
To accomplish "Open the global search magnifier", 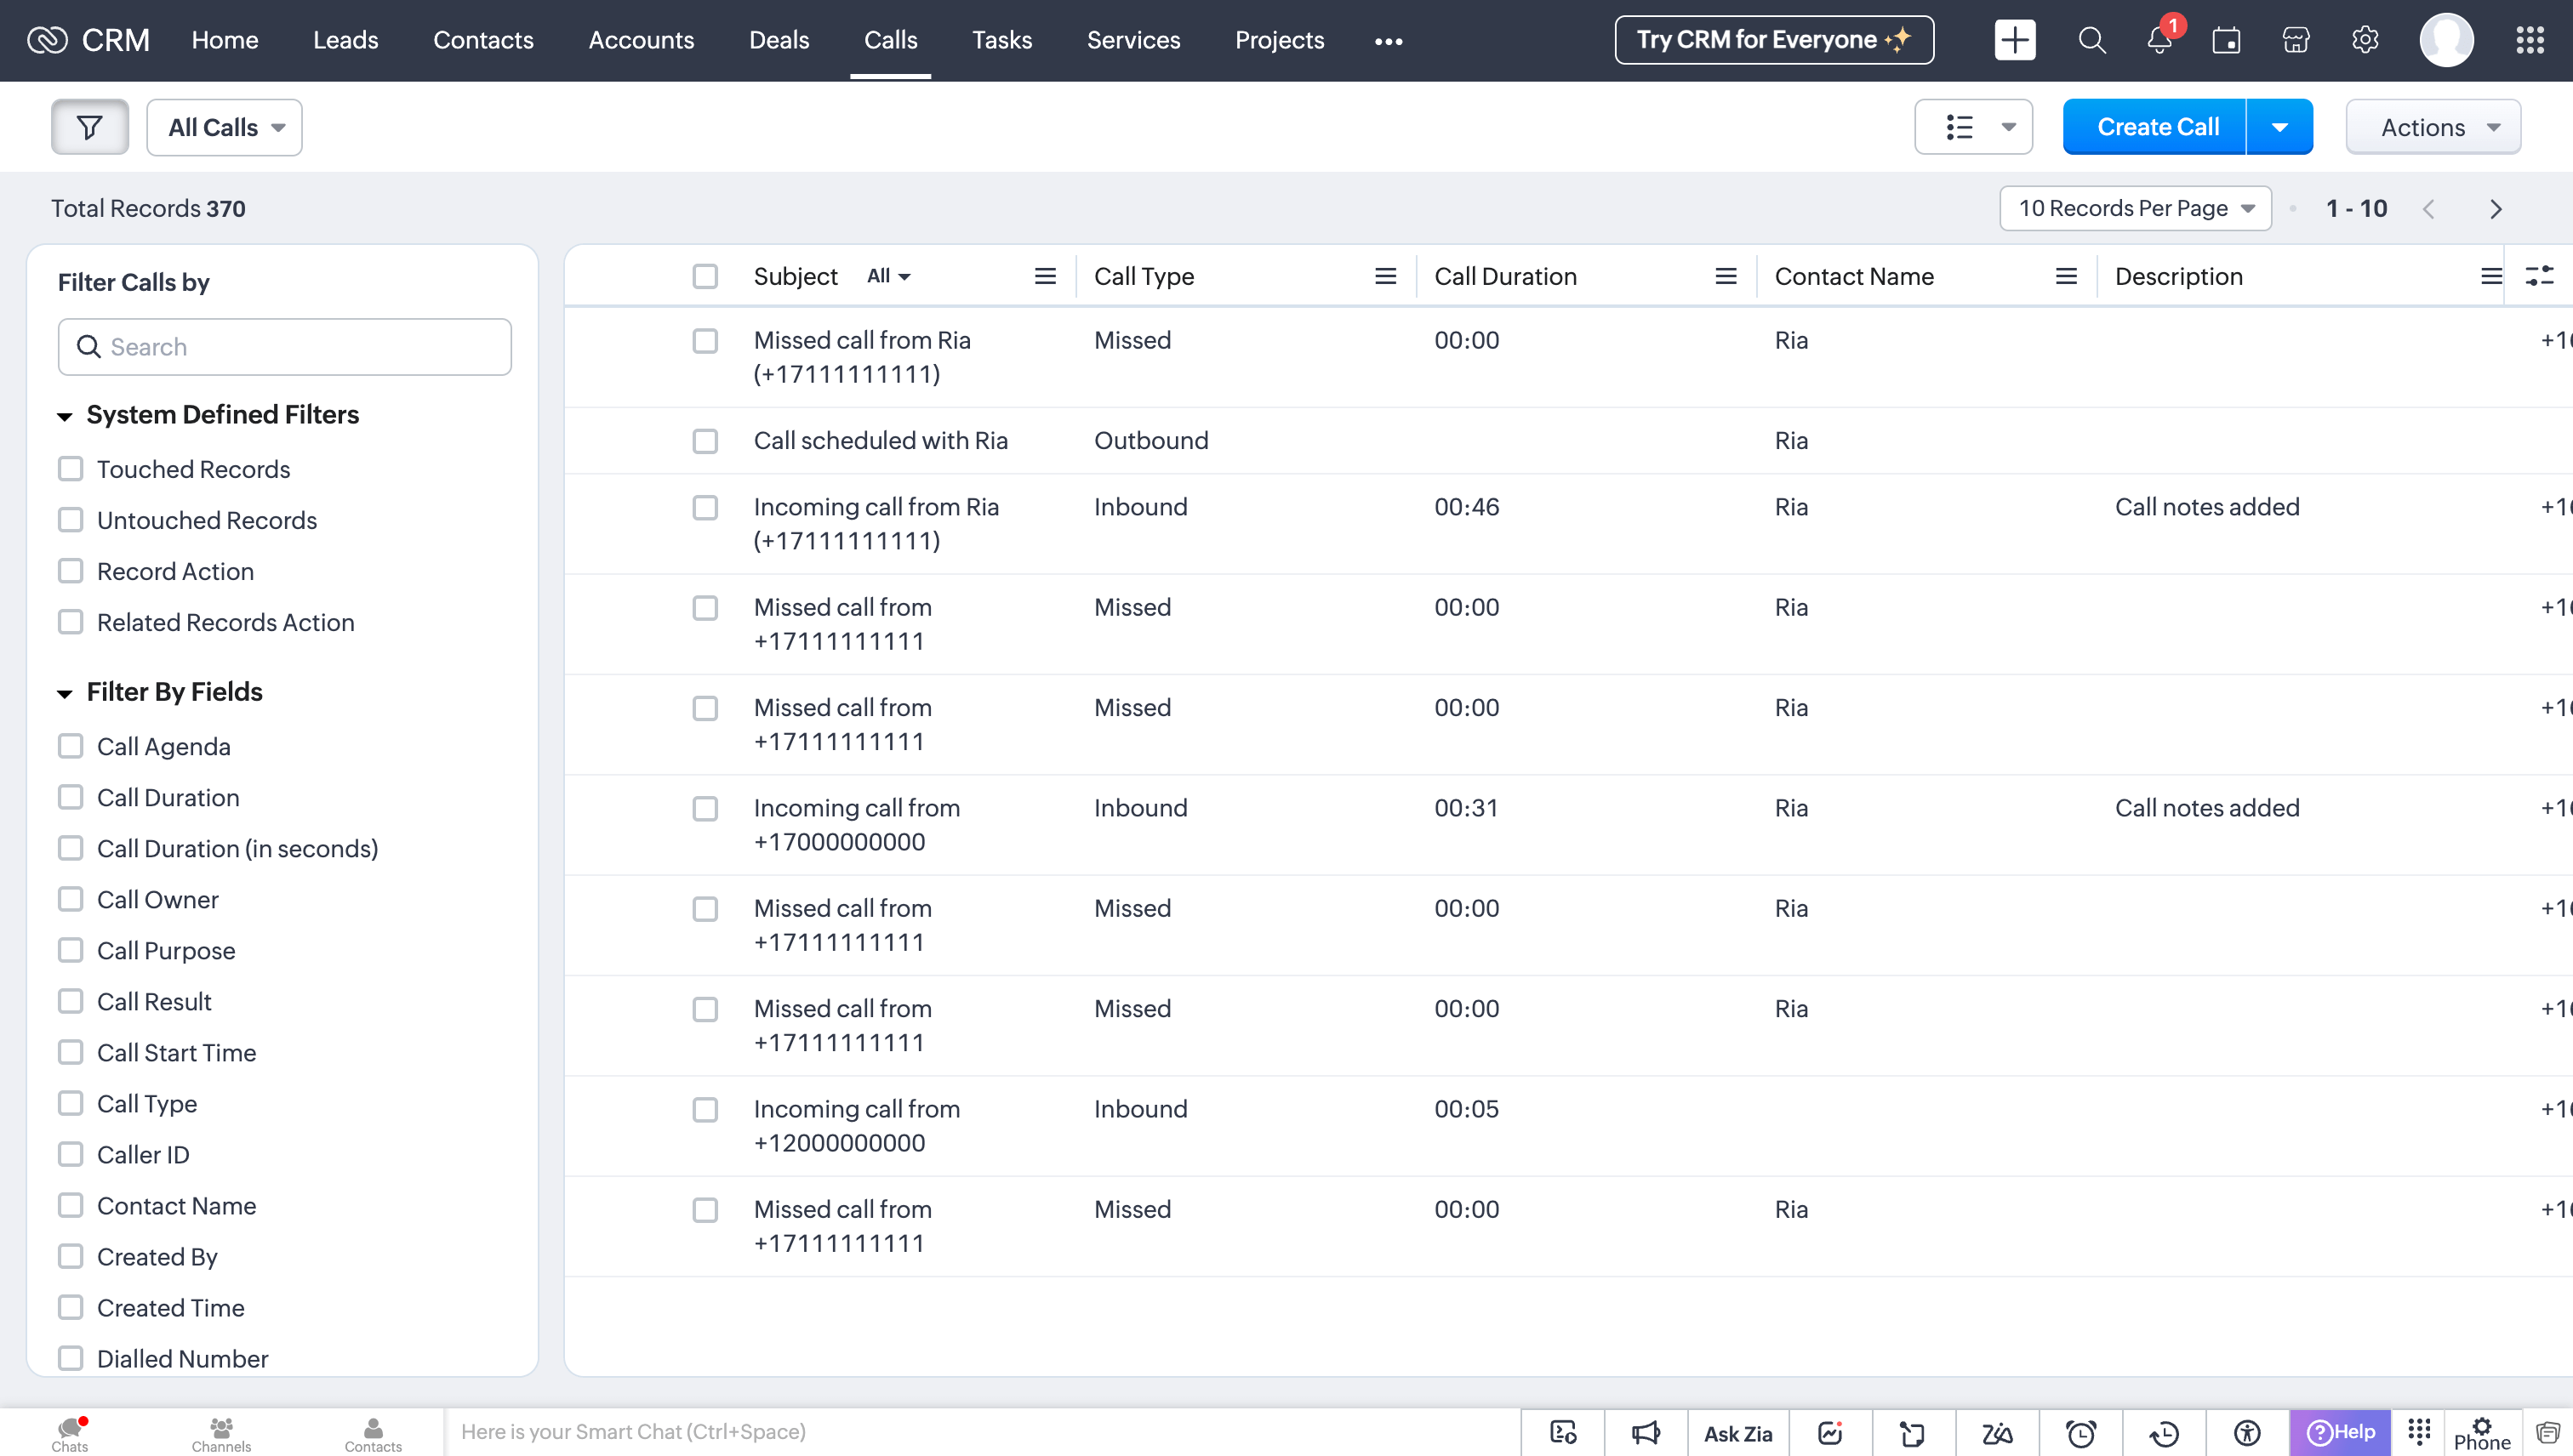I will pyautogui.click(x=2091, y=41).
